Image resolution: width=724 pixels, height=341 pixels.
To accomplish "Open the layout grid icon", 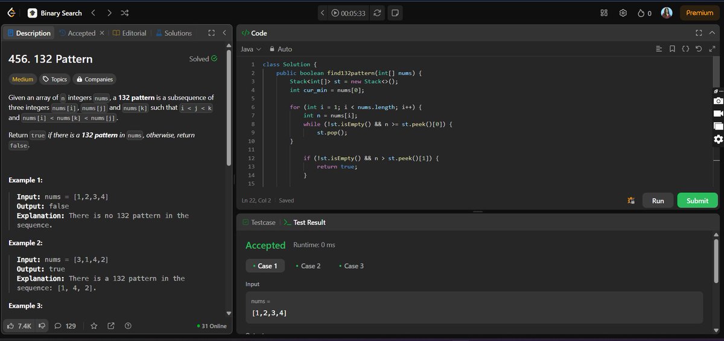I will click(604, 13).
